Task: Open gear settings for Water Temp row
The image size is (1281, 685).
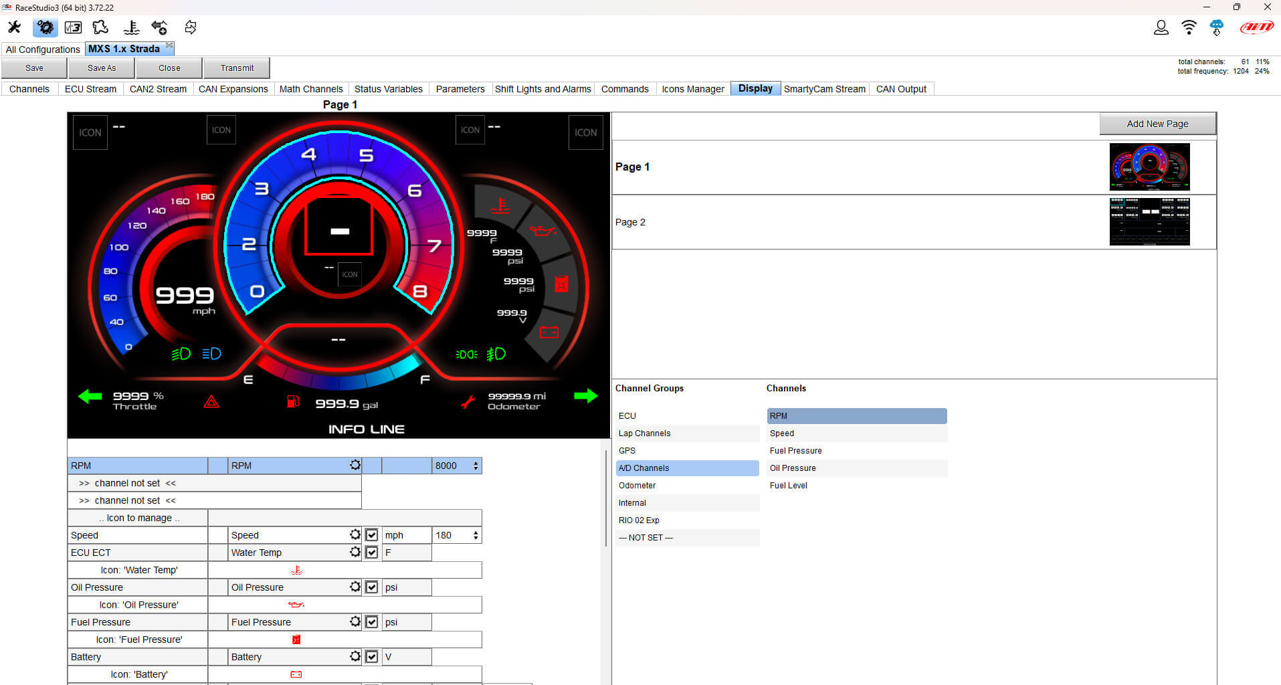Action: point(355,553)
